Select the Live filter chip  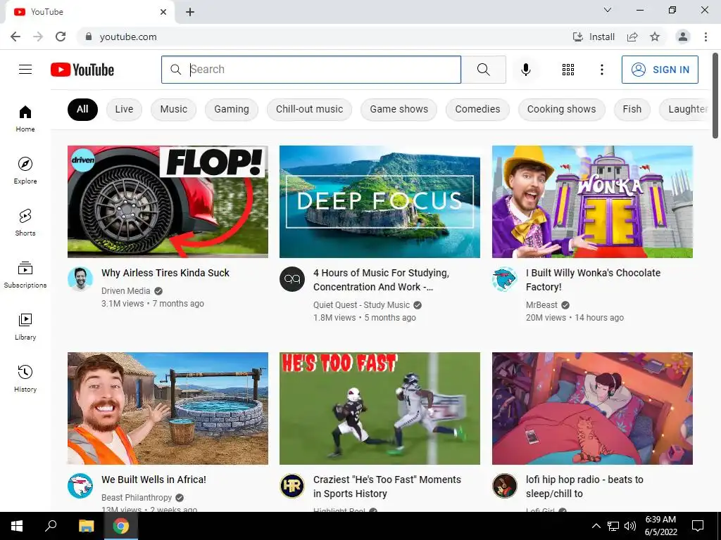coord(124,109)
